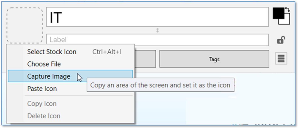This screenshot has width=299, height=129.
Task: Click the Capture Image tooltip text
Action: [160, 85]
